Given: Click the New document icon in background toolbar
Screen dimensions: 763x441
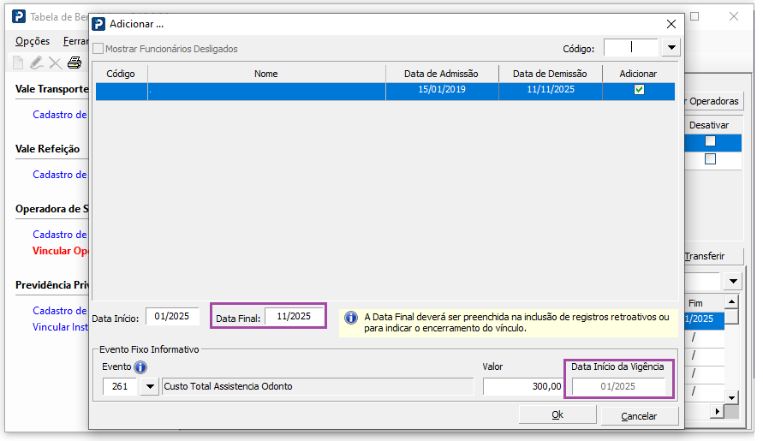Looking at the screenshot, I should [x=18, y=63].
